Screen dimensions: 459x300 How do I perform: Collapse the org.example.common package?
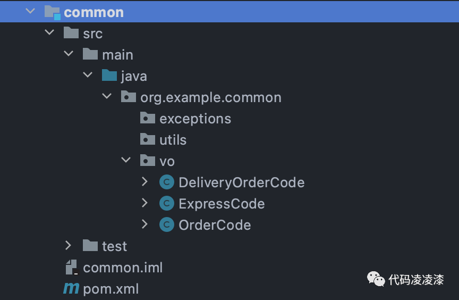107,97
